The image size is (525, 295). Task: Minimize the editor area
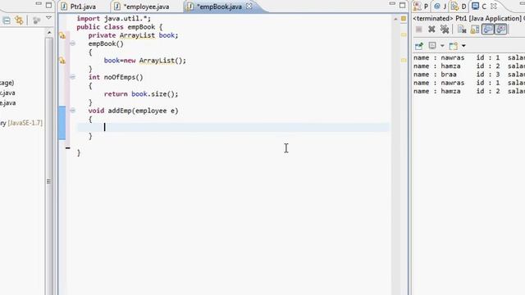(x=392, y=4)
